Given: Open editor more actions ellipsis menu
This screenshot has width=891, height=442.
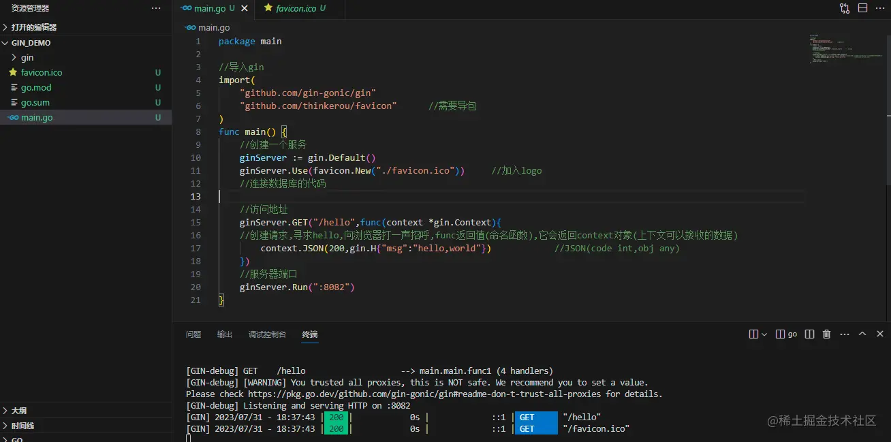Looking at the screenshot, I should tap(880, 8).
